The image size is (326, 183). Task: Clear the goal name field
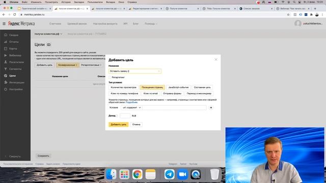click(x=158, y=71)
